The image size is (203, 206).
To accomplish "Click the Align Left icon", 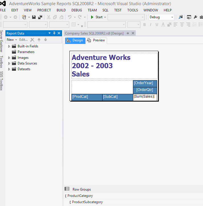I will click(175, 25).
